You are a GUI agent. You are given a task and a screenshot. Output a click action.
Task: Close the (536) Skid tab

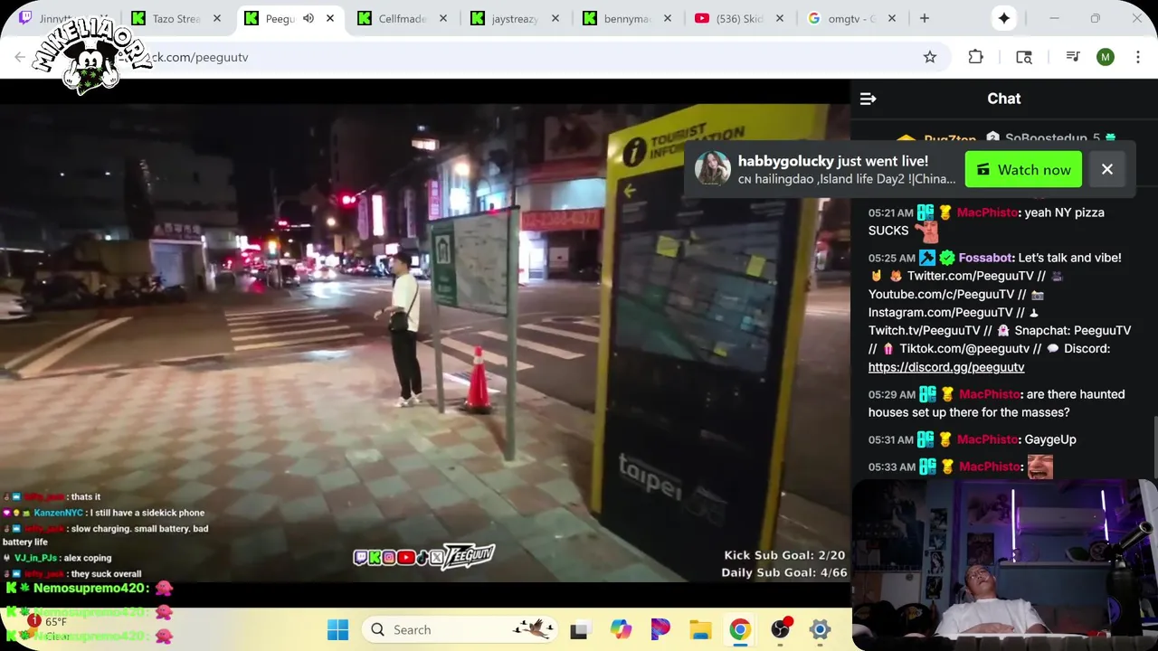(782, 18)
